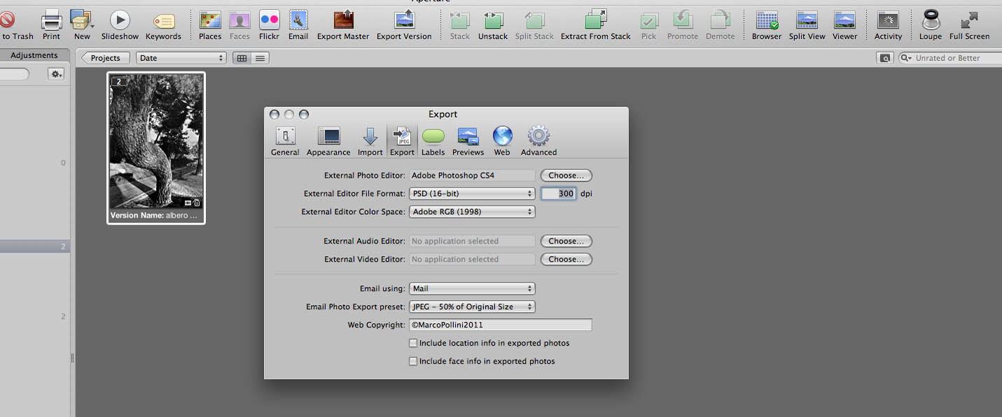Open External Editor File Format dropdown

(472, 193)
